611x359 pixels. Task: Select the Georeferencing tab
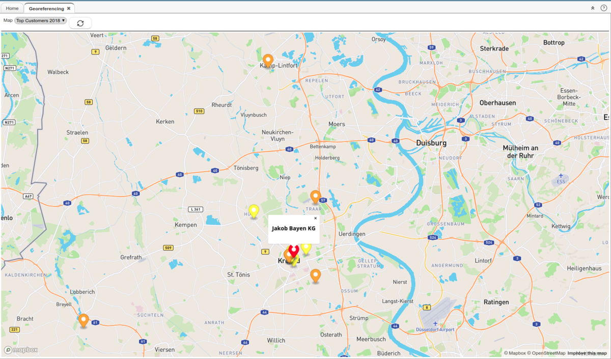pyautogui.click(x=46, y=9)
